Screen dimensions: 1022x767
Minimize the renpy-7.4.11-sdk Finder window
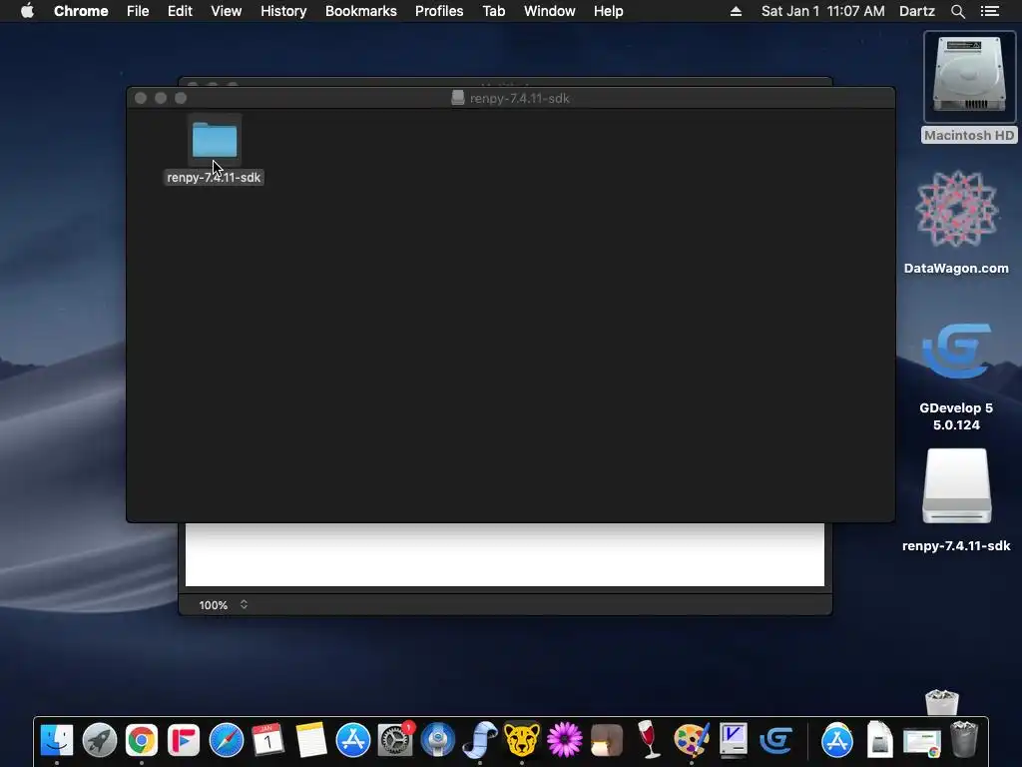[x=161, y=98]
